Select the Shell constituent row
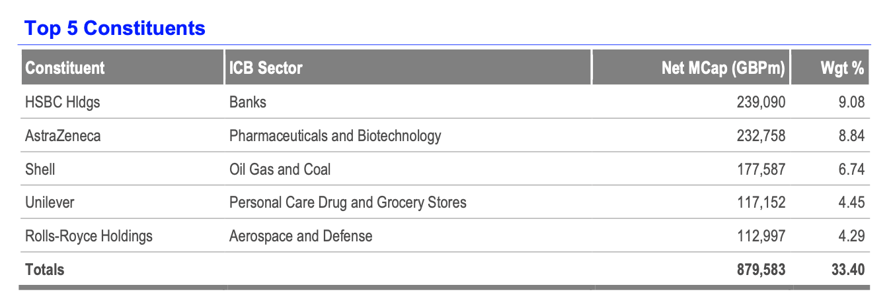 (x=40, y=169)
